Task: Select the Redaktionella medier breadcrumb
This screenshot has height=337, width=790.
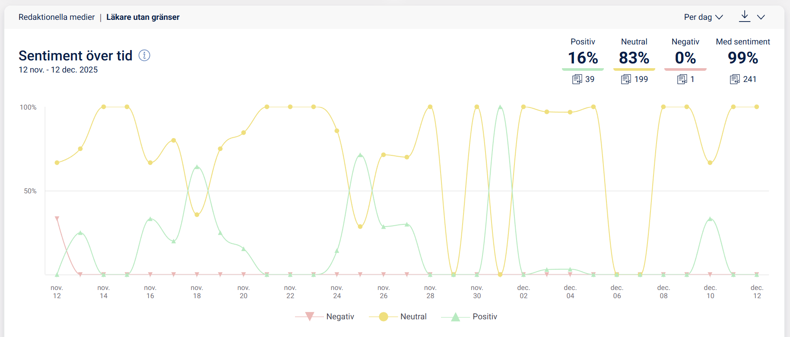Action: point(57,17)
